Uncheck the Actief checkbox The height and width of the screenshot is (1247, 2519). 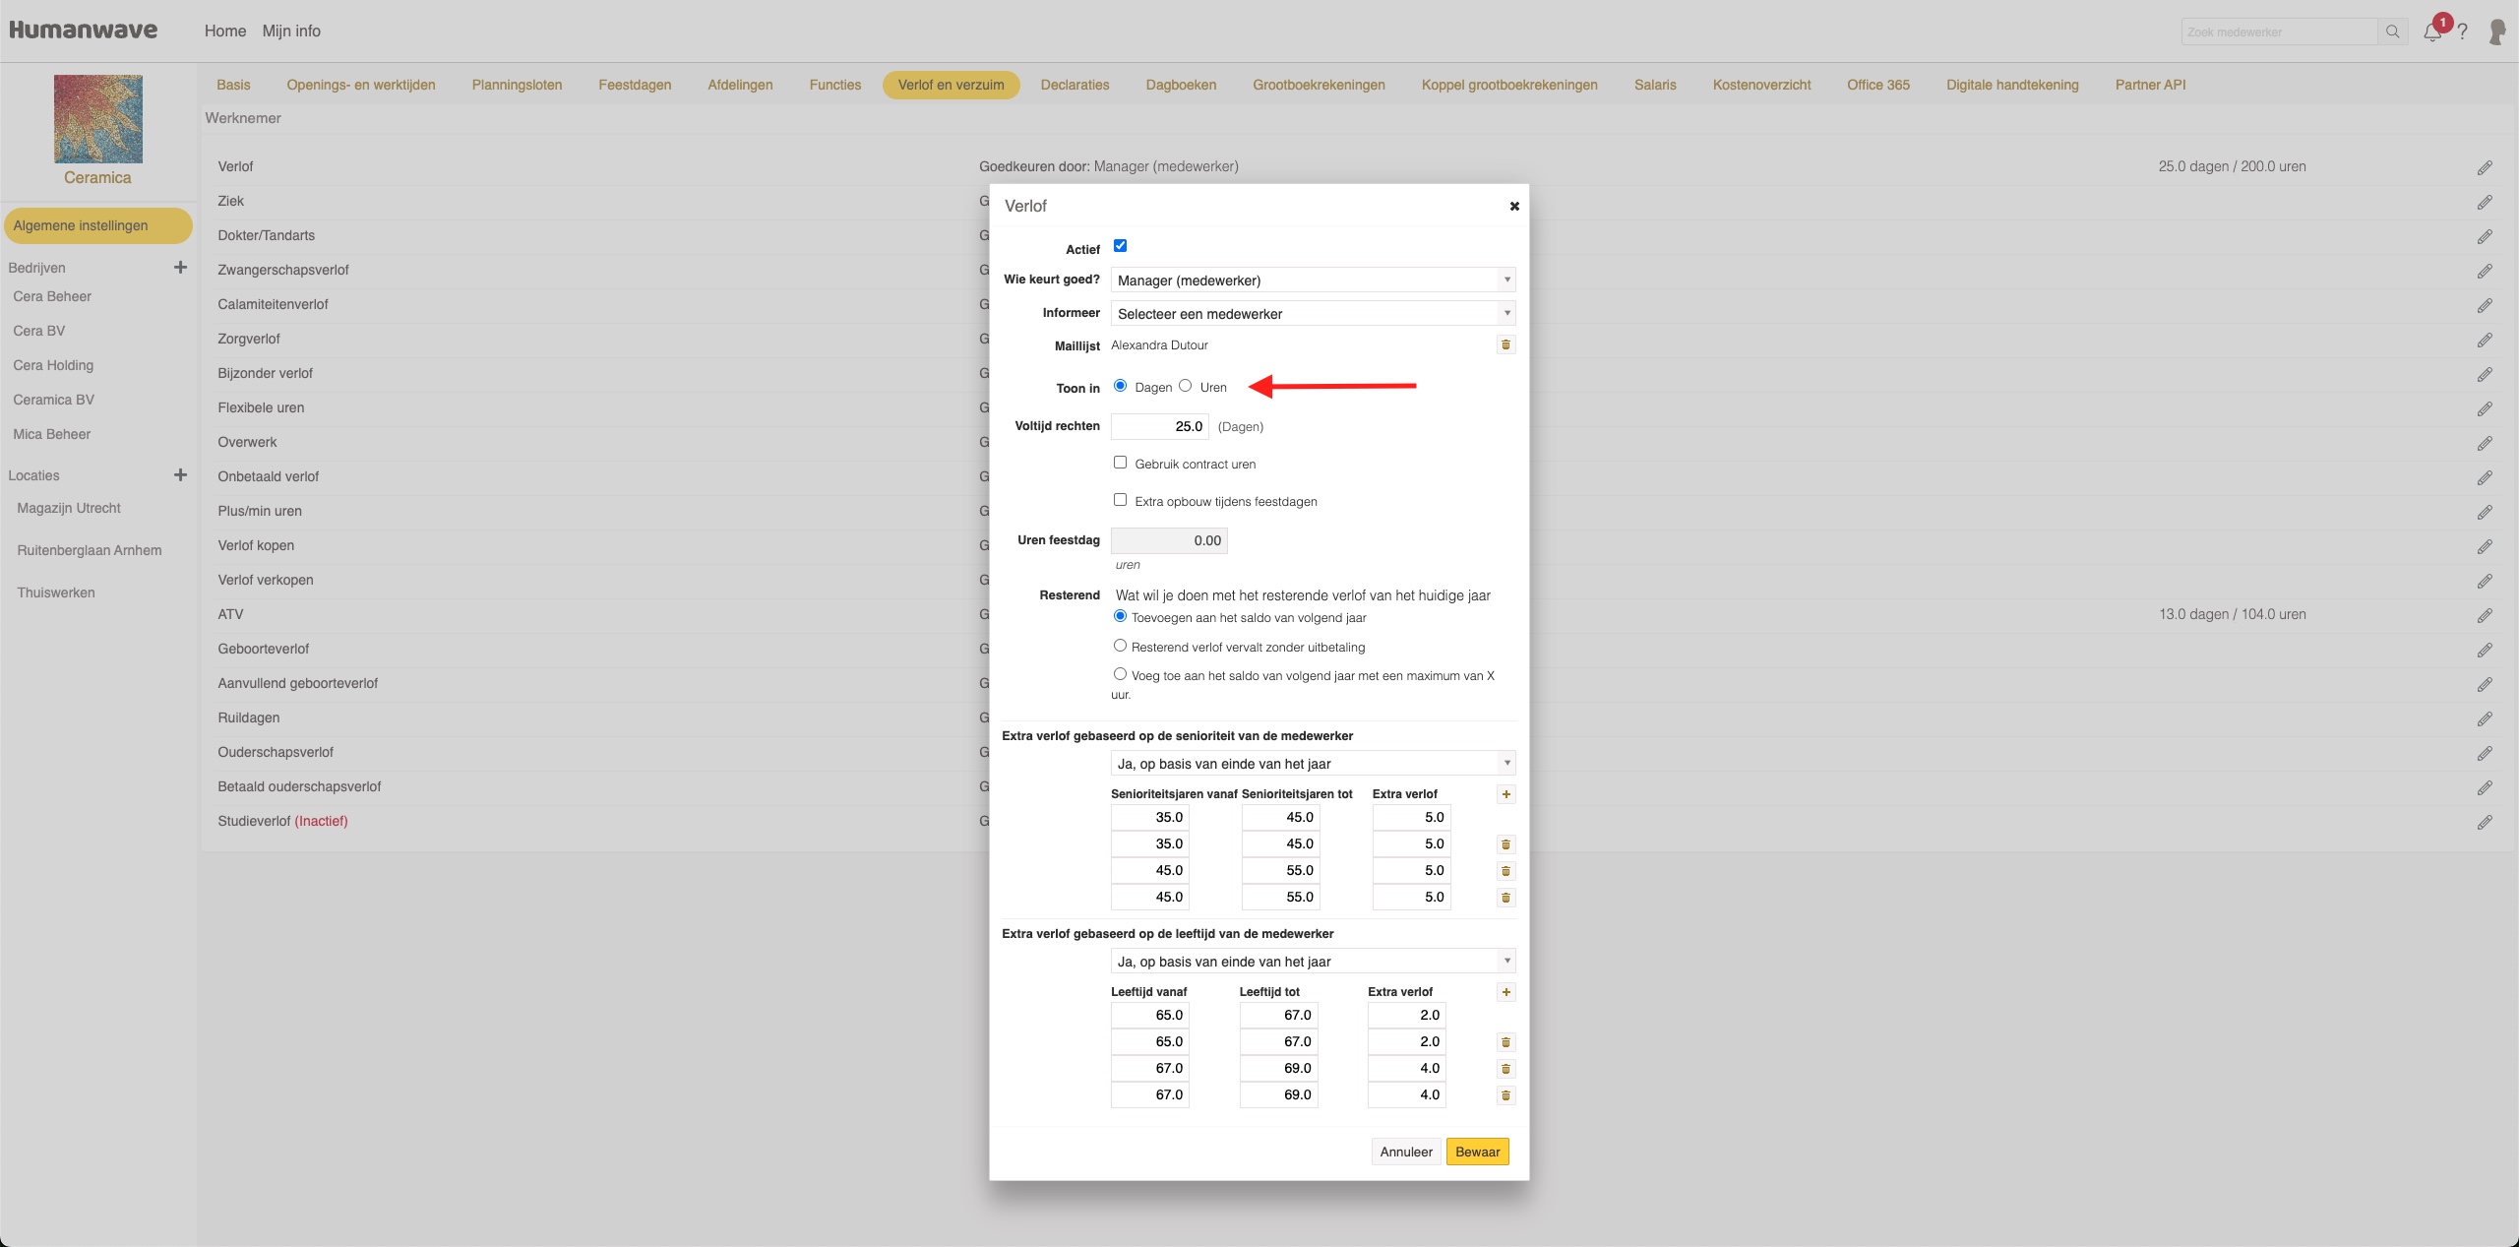1120,246
